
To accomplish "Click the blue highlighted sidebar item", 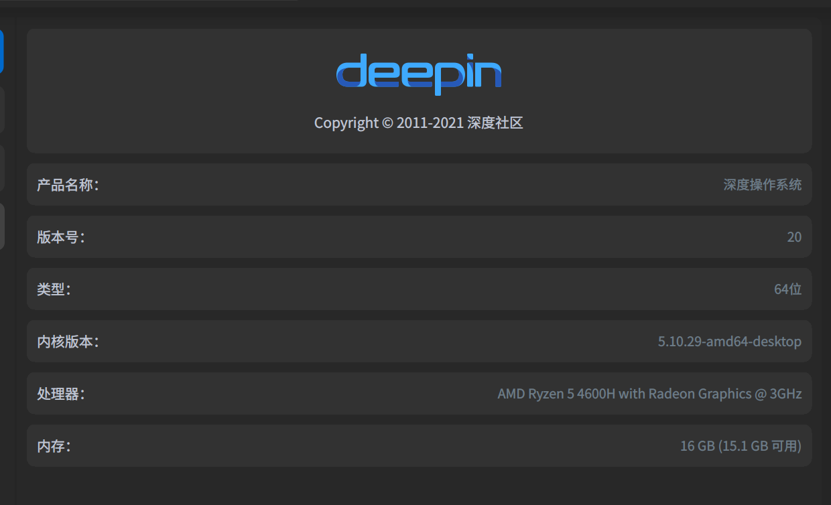I will tap(1, 51).
